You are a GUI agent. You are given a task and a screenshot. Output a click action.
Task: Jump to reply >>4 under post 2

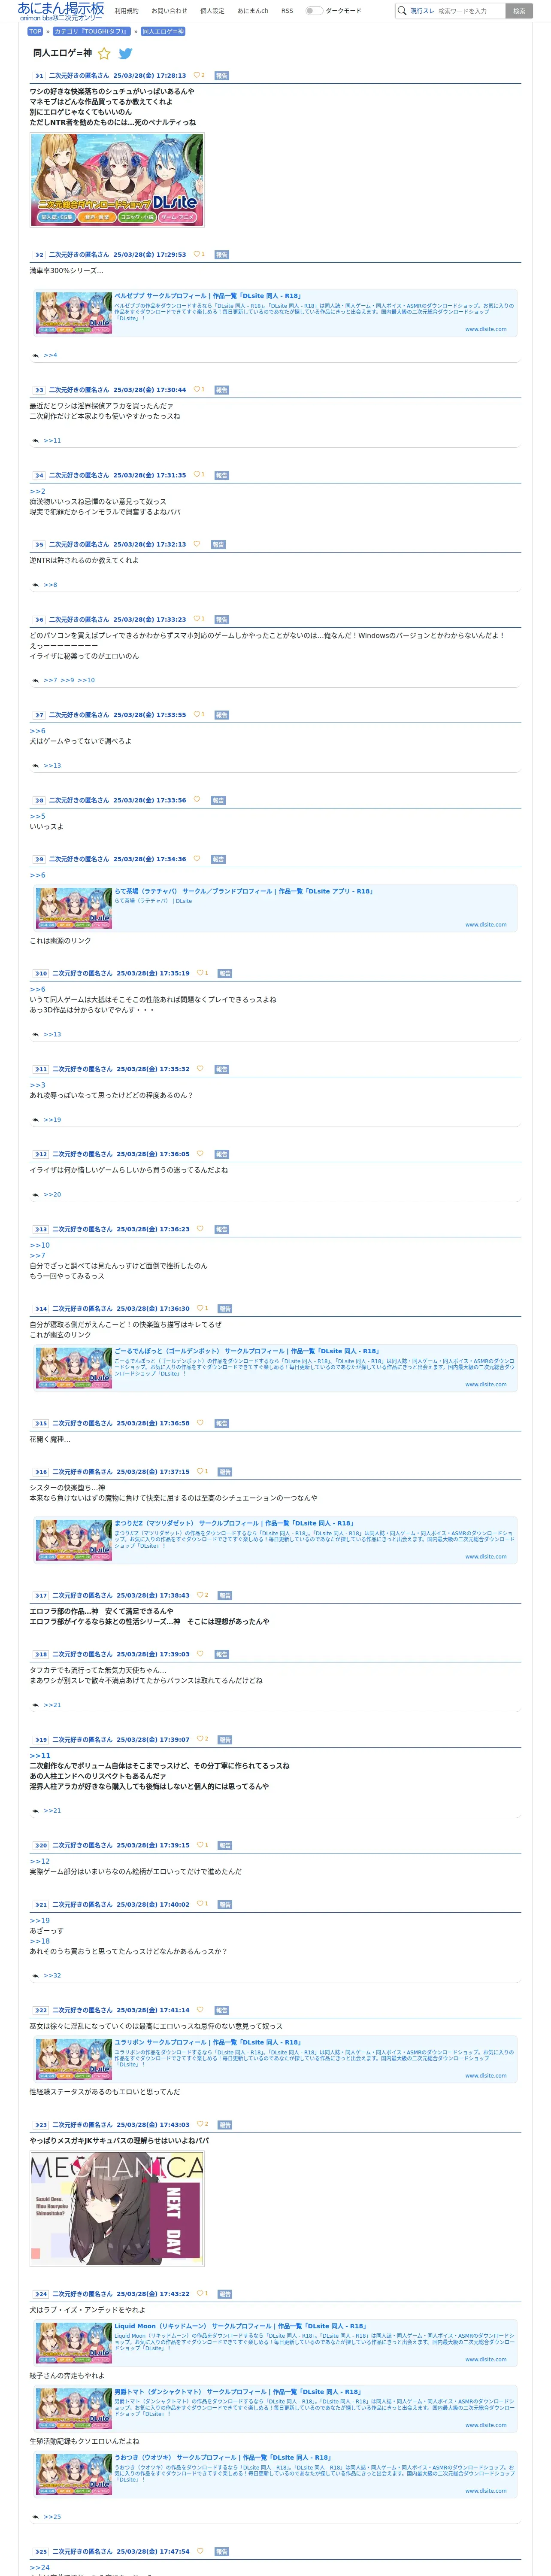(x=50, y=355)
